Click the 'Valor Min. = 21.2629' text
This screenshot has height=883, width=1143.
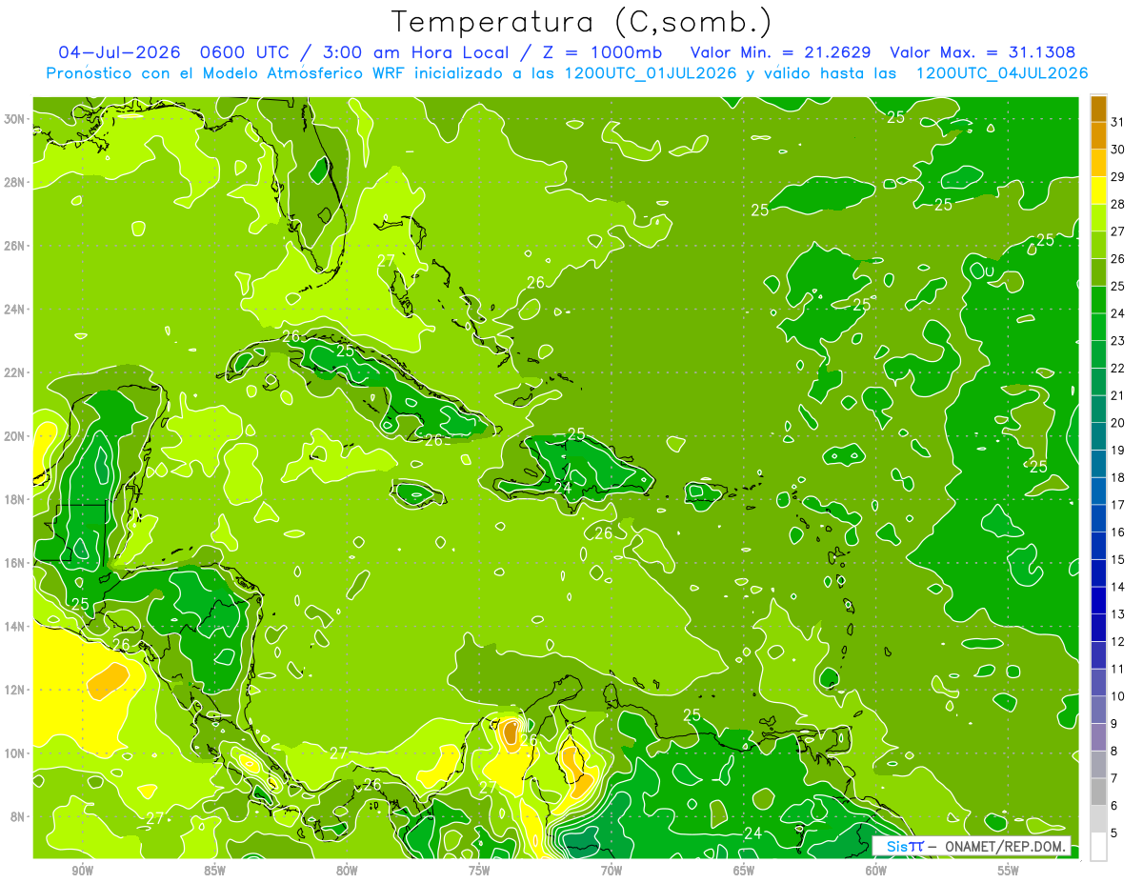pyautogui.click(x=780, y=52)
